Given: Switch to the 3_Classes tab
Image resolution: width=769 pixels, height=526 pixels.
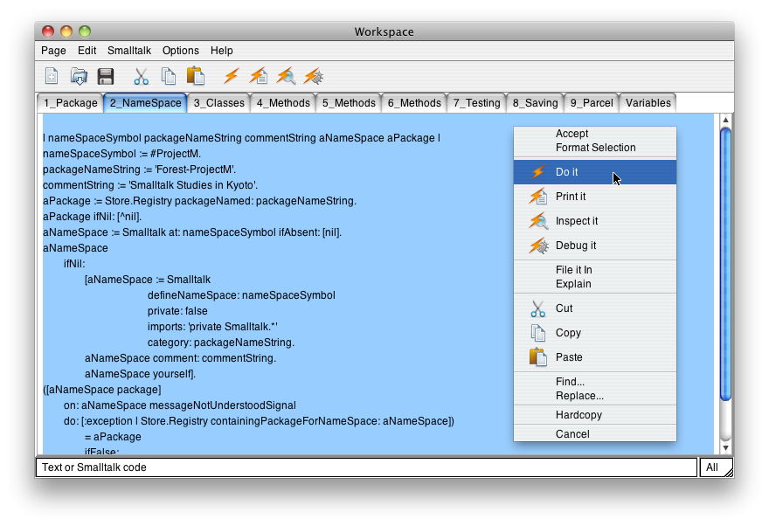Looking at the screenshot, I should pos(218,103).
